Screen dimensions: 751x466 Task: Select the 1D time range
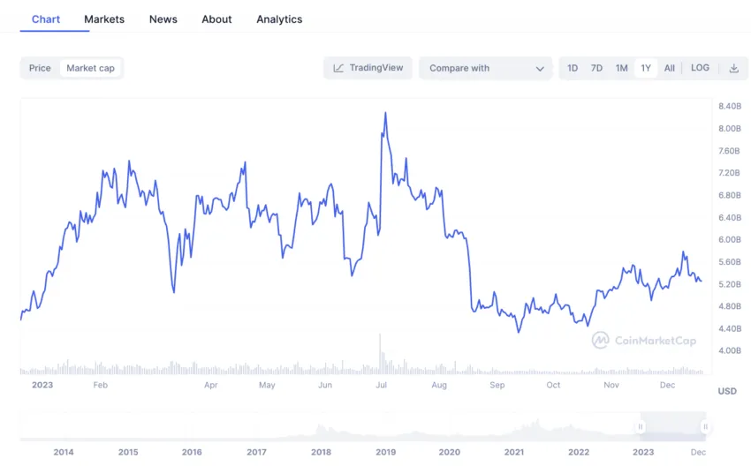click(573, 68)
